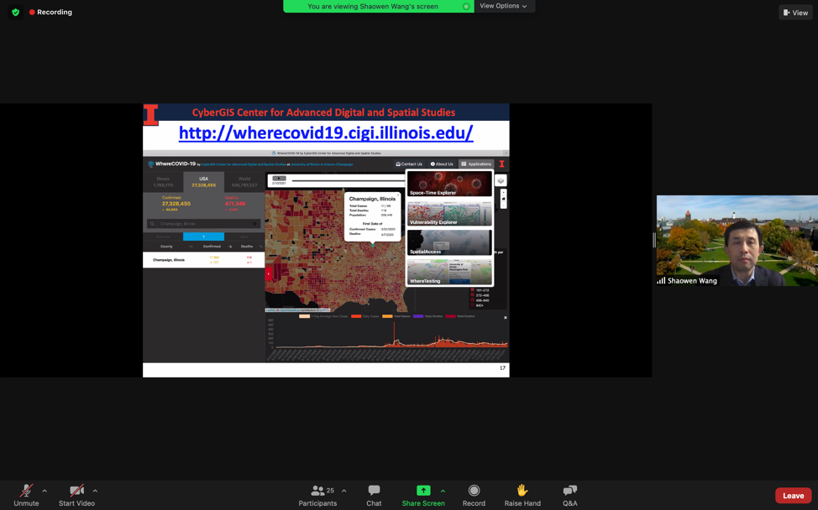Open the map layers control icon
818x510 pixels.
click(501, 180)
